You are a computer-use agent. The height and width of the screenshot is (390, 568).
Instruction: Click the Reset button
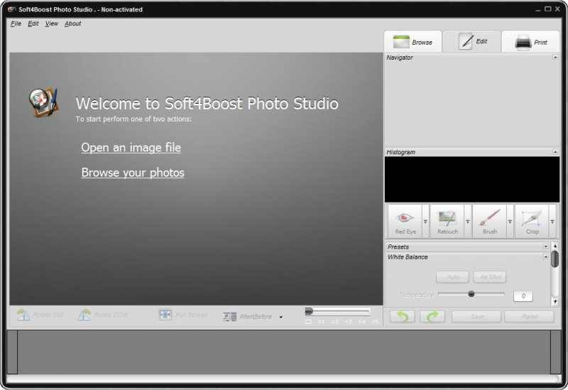pos(529,316)
